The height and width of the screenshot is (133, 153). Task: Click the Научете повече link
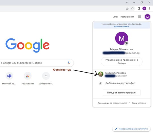[121, 27]
